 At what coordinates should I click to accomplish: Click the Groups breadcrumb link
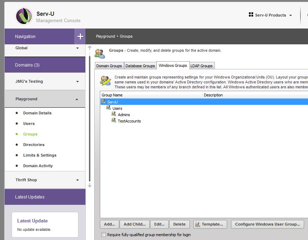tap(126, 36)
